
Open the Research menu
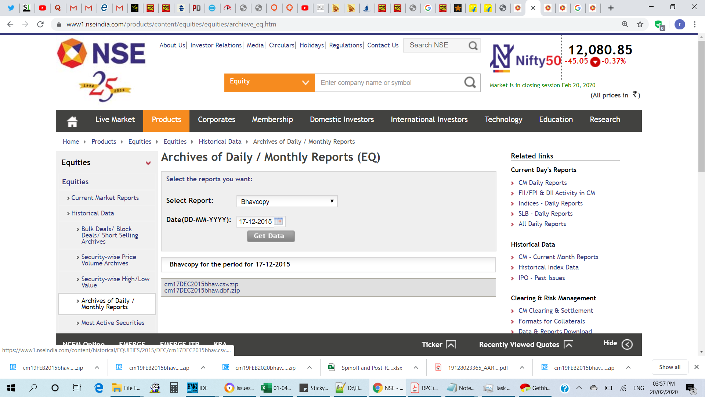pos(605,120)
